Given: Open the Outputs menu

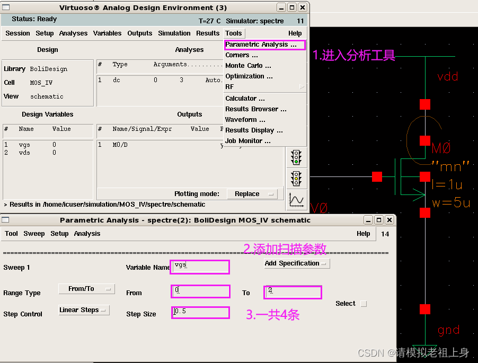Looking at the screenshot, I should tap(139, 33).
